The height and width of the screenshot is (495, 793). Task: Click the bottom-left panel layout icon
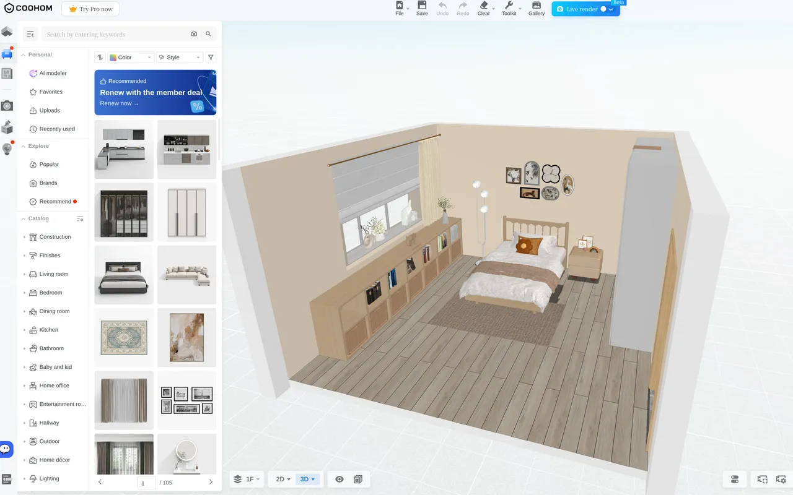7,479
